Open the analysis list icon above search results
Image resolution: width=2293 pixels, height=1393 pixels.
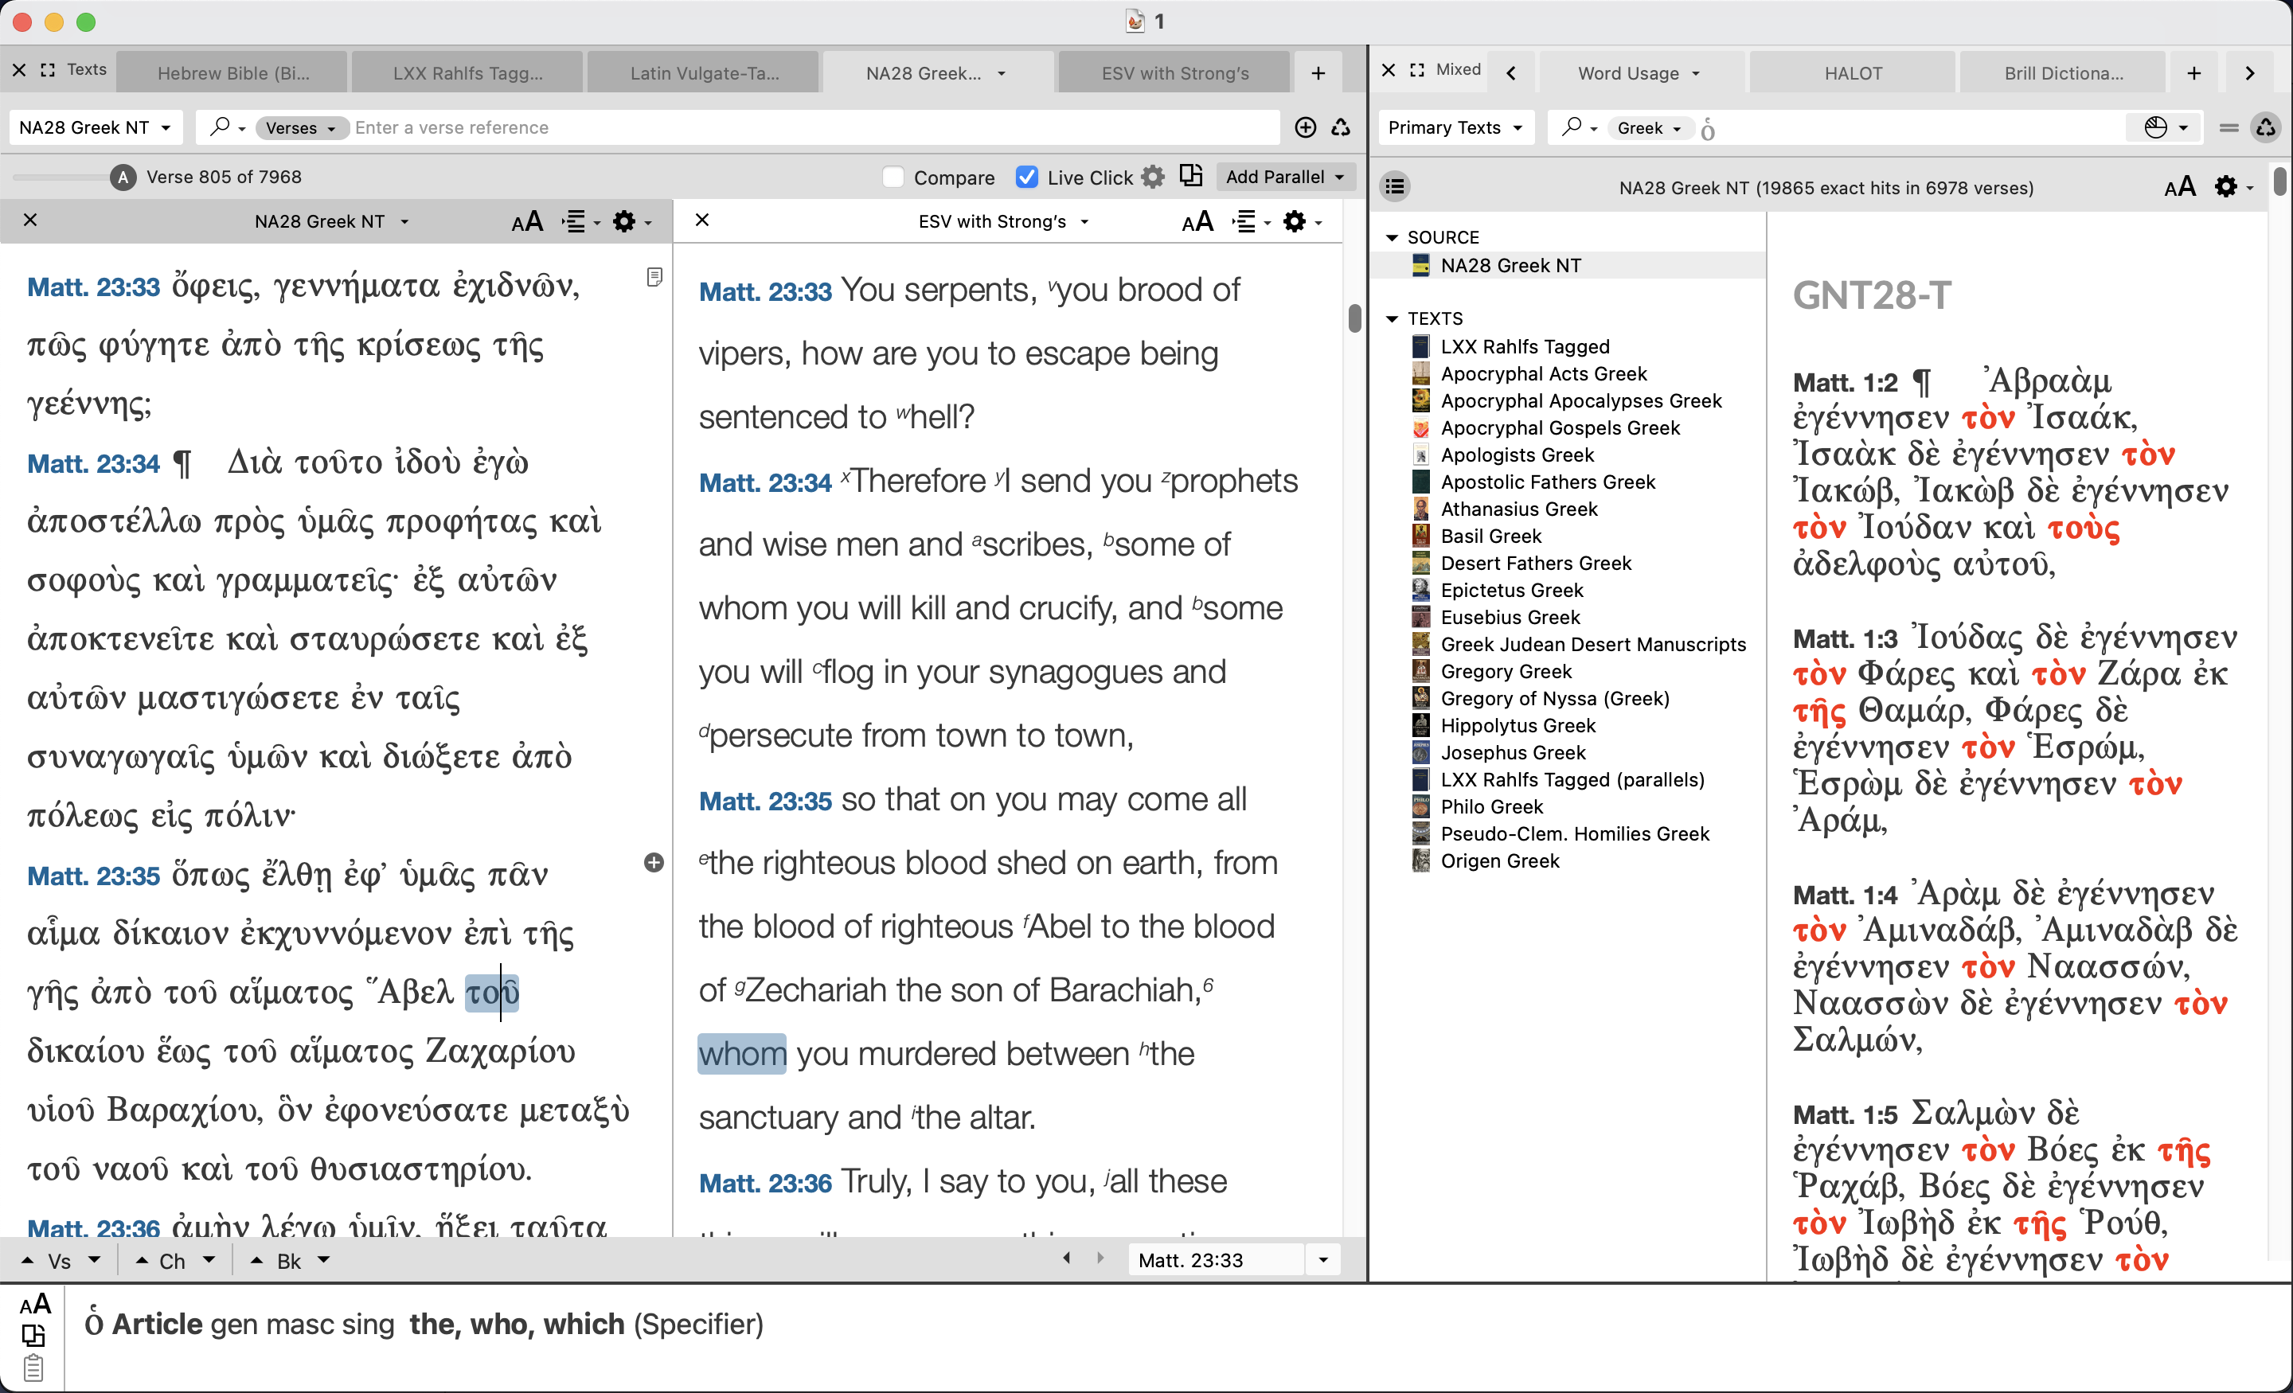(1394, 186)
